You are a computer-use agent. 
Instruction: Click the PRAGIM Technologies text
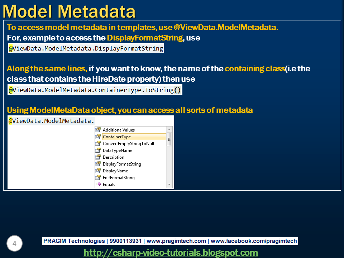tap(74, 241)
